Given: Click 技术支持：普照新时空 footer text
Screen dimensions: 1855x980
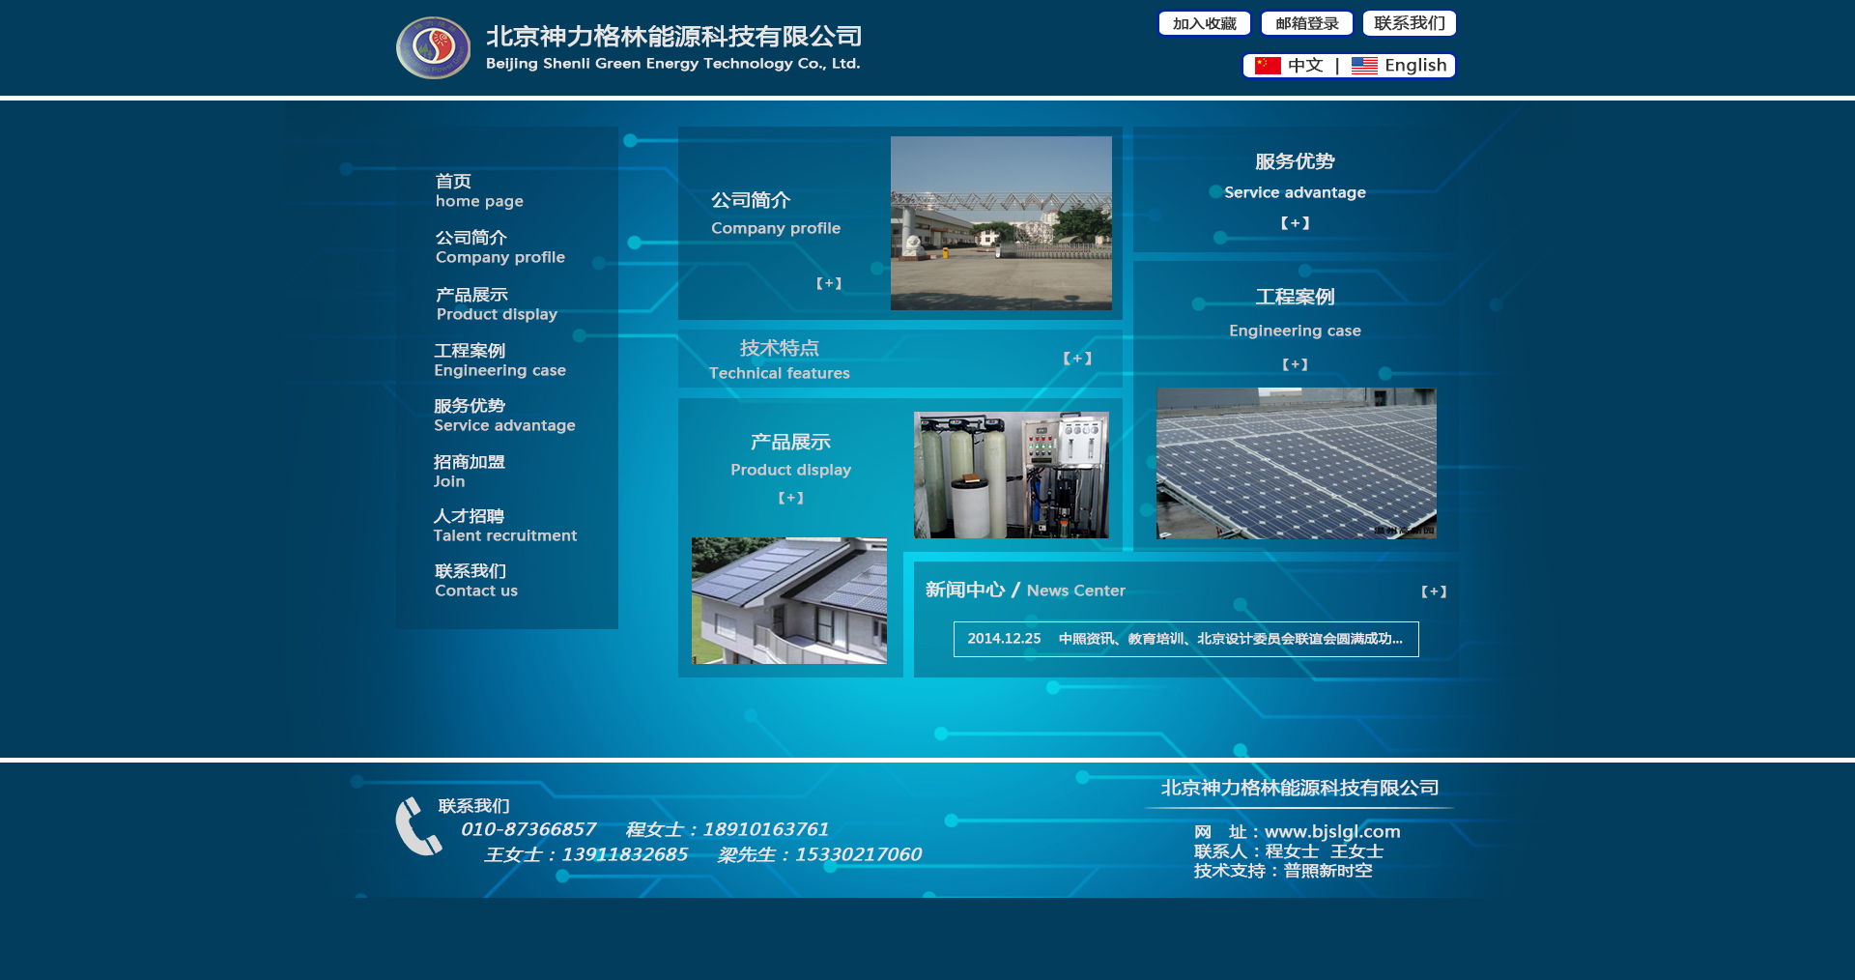Looking at the screenshot, I should click(1283, 871).
